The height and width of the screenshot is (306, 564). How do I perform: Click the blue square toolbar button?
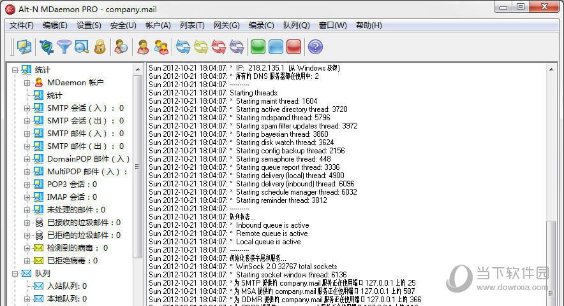276,47
